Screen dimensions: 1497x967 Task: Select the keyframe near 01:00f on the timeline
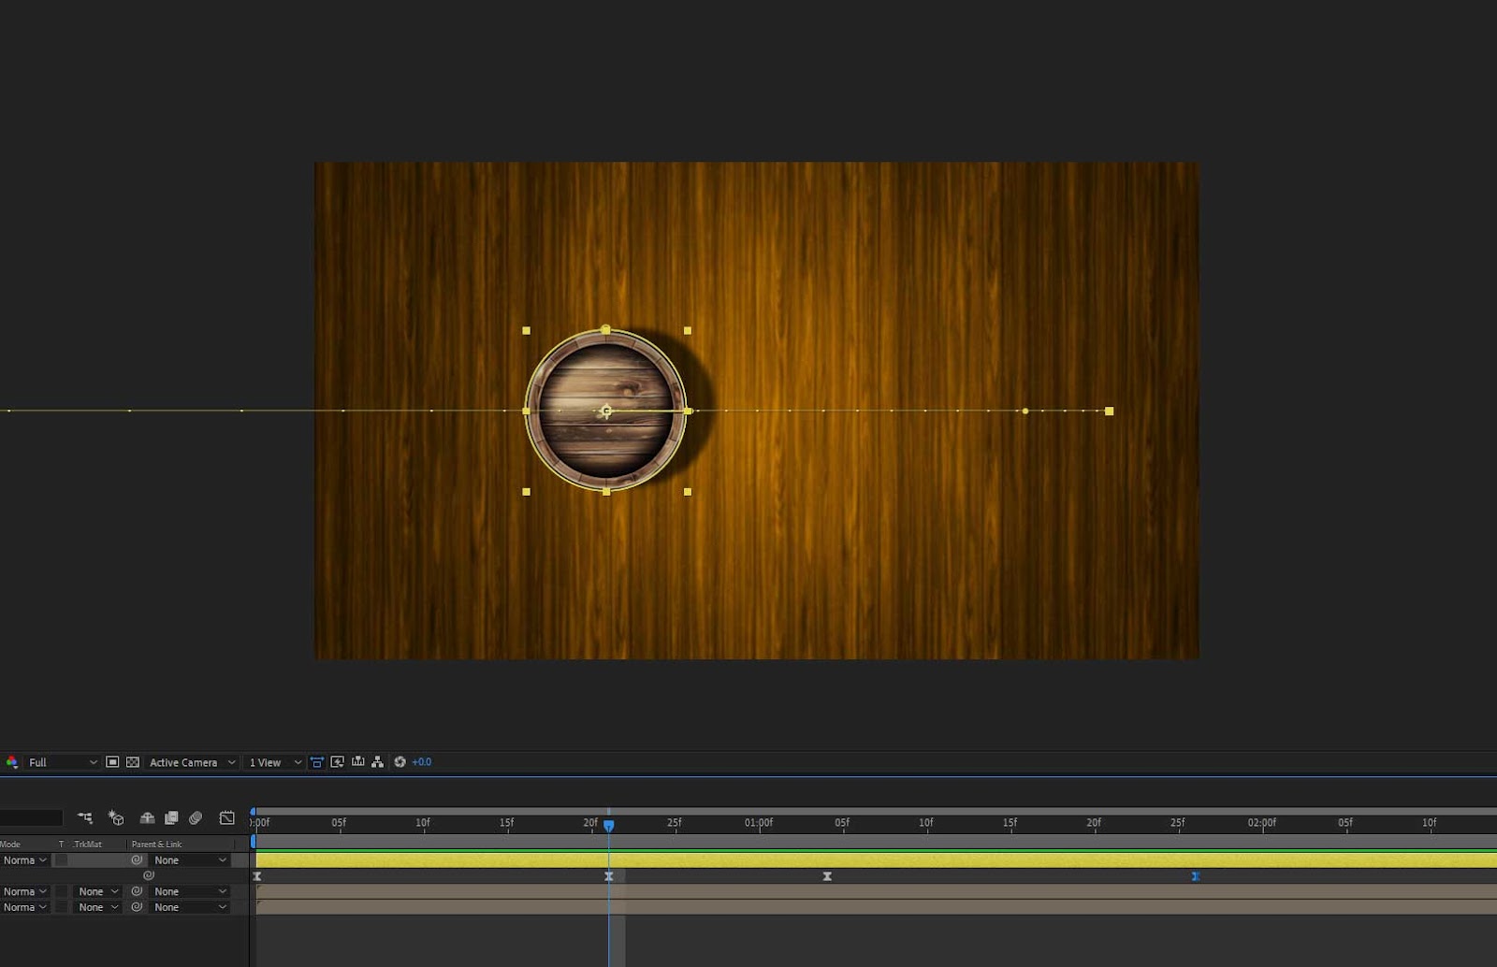tap(827, 876)
